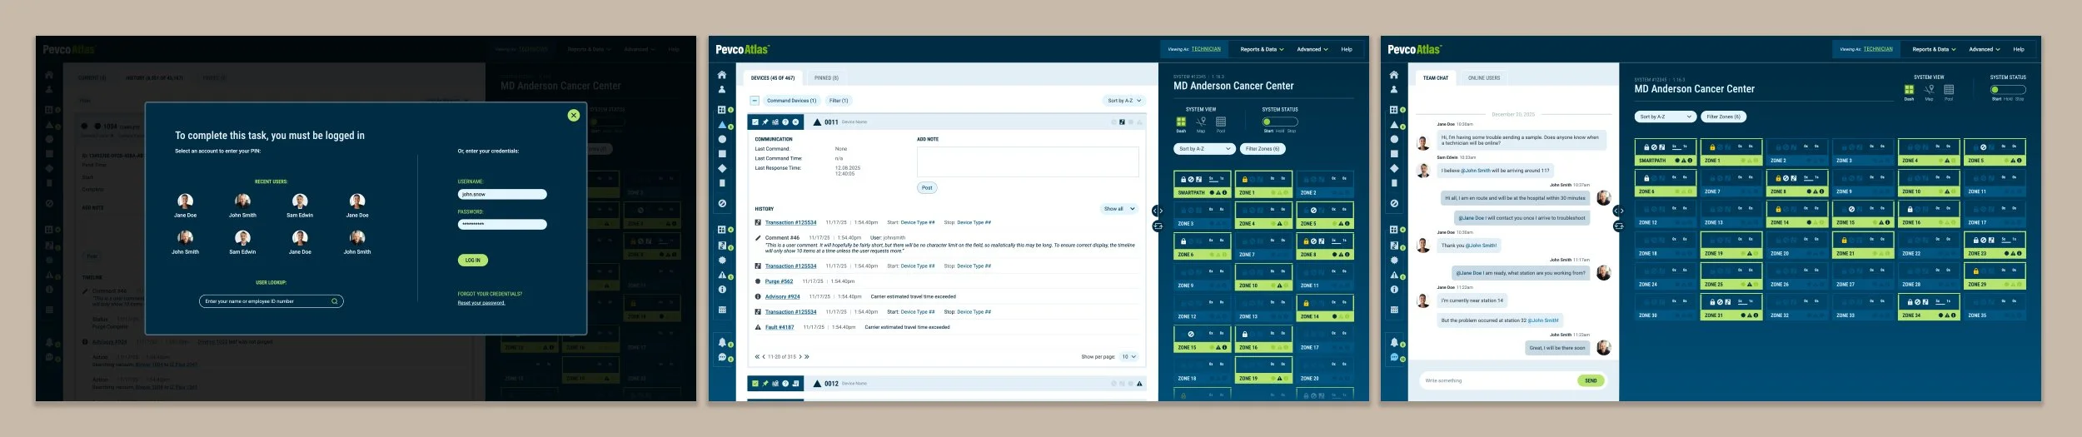Click the user lookup search box

point(271,301)
